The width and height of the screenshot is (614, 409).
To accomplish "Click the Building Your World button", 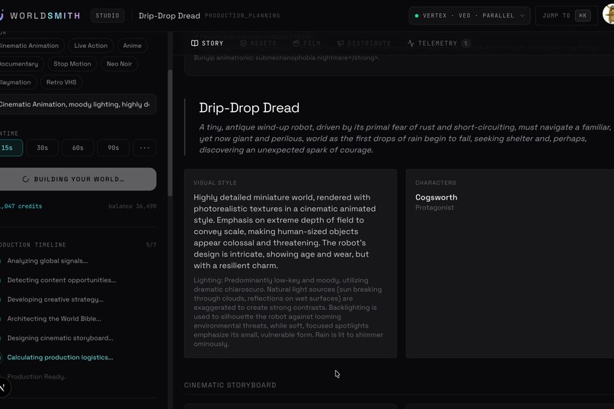I will [78, 179].
